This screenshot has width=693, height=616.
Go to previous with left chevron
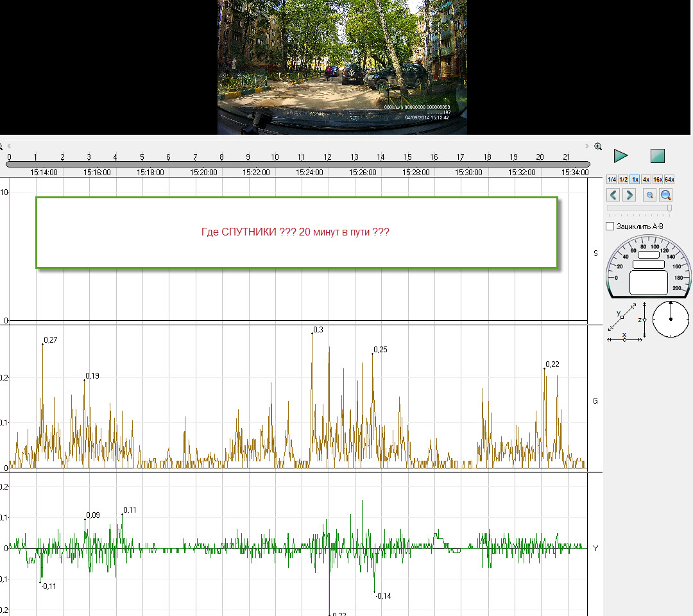pyautogui.click(x=613, y=195)
